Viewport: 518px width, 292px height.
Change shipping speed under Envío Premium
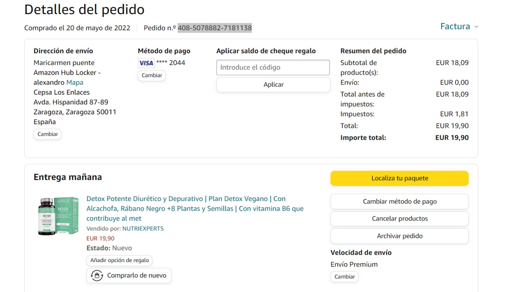pos(345,277)
